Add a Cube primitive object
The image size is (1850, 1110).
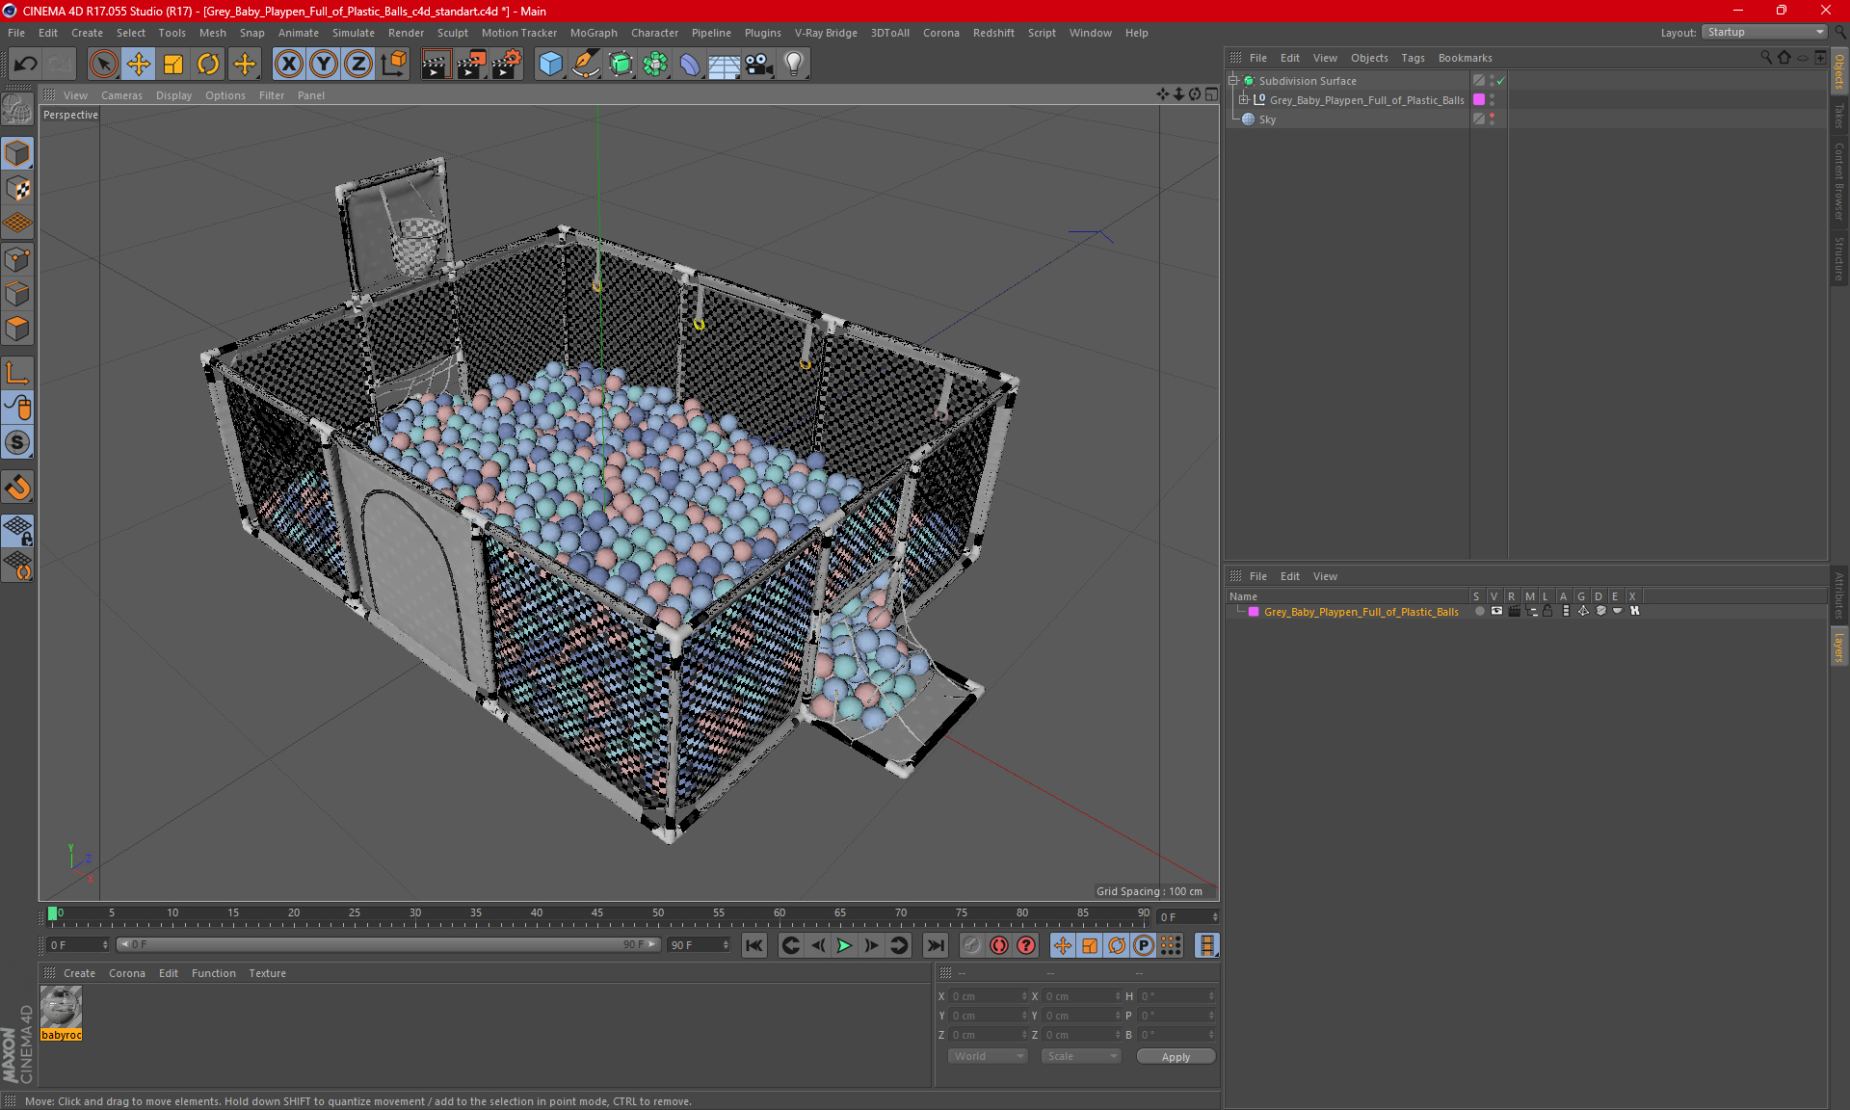(x=550, y=65)
